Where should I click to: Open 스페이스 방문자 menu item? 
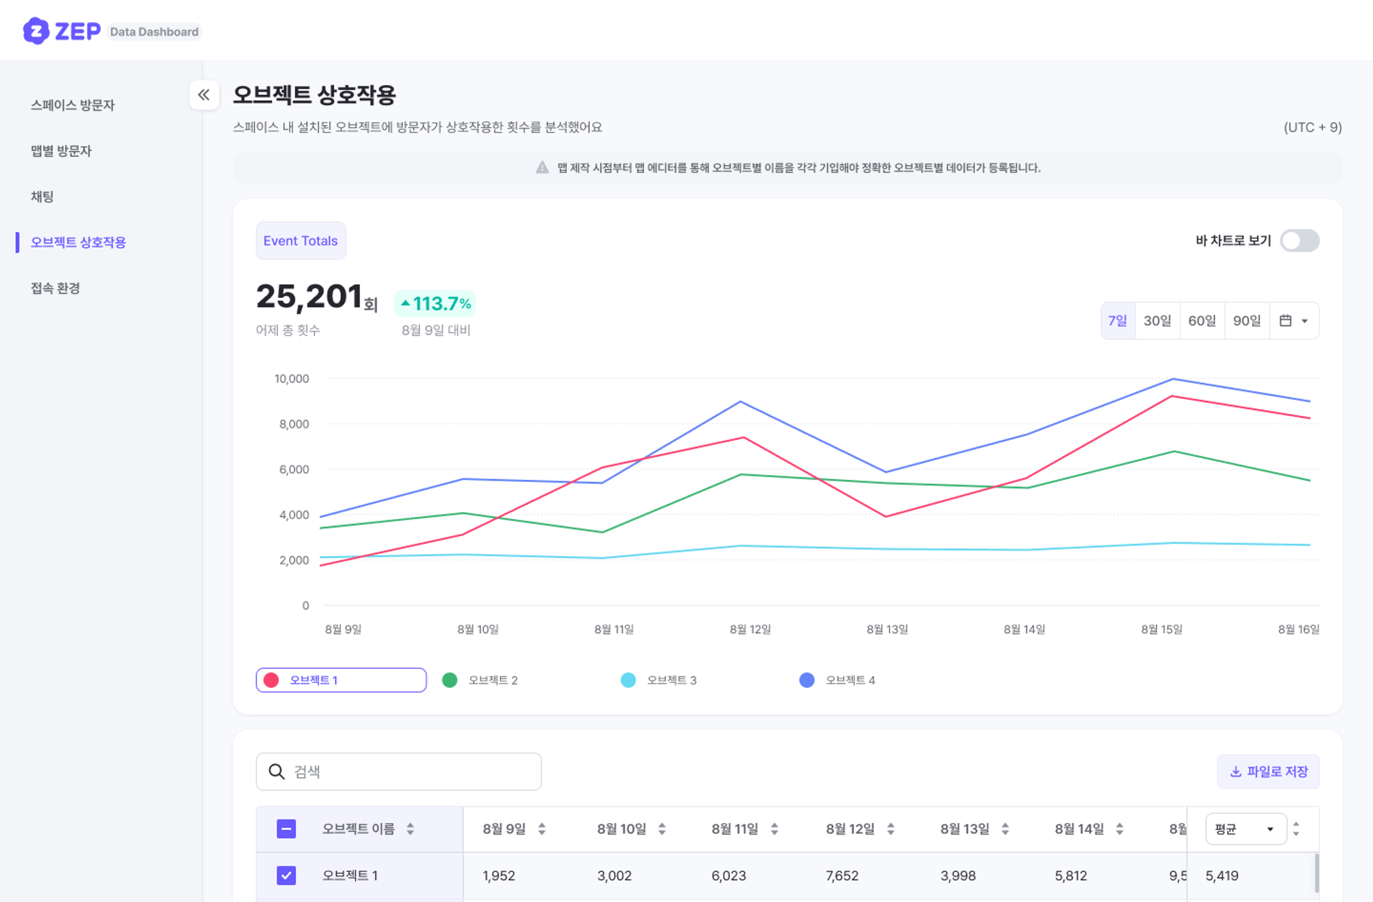(x=73, y=105)
